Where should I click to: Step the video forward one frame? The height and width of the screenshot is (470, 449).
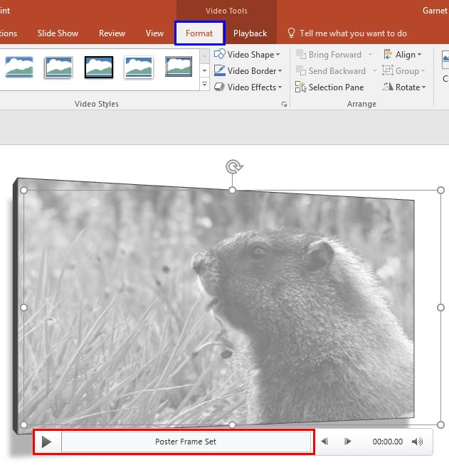(x=348, y=442)
